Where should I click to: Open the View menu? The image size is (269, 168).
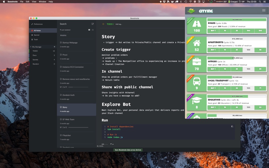click(34, 1)
